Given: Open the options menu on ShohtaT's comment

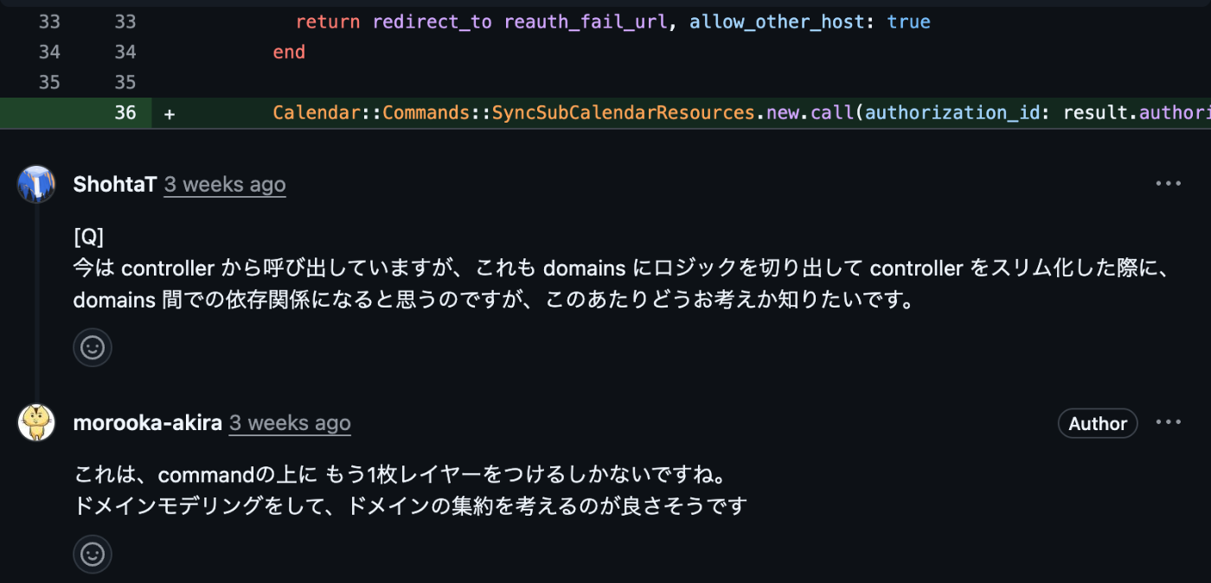Looking at the screenshot, I should (1168, 184).
